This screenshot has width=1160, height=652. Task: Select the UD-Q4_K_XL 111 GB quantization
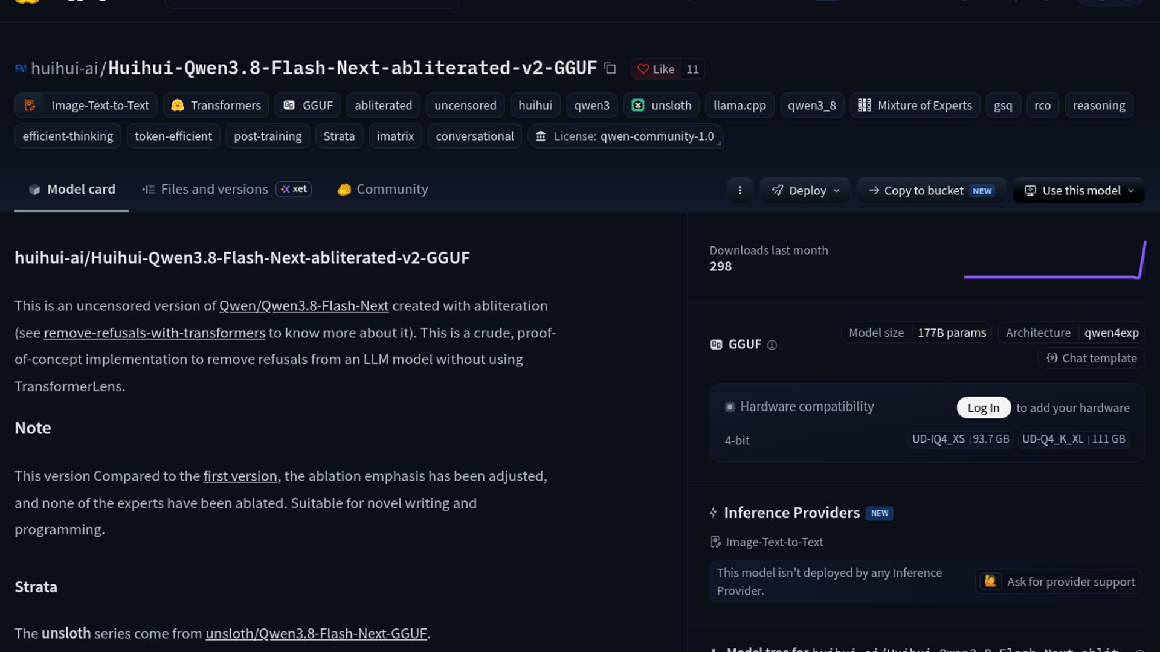click(x=1074, y=439)
